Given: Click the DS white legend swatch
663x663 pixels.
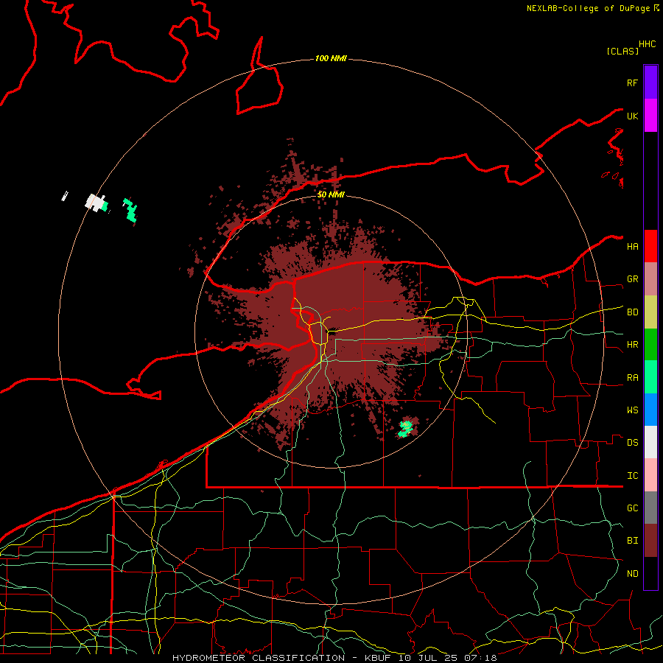Looking at the screenshot, I should pos(650,442).
